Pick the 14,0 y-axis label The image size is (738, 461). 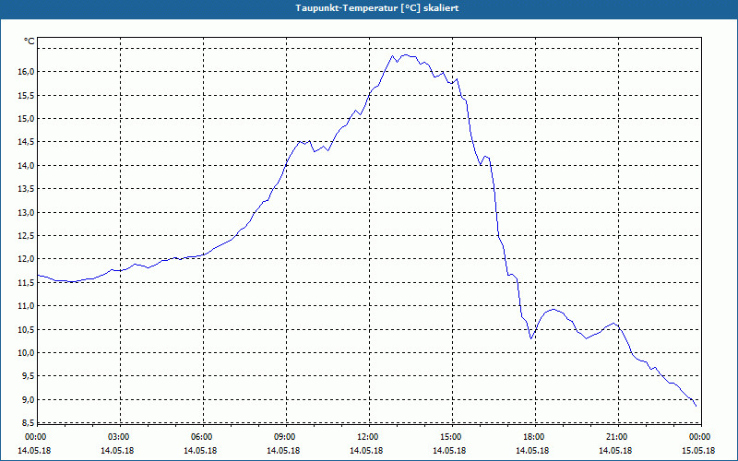point(27,166)
